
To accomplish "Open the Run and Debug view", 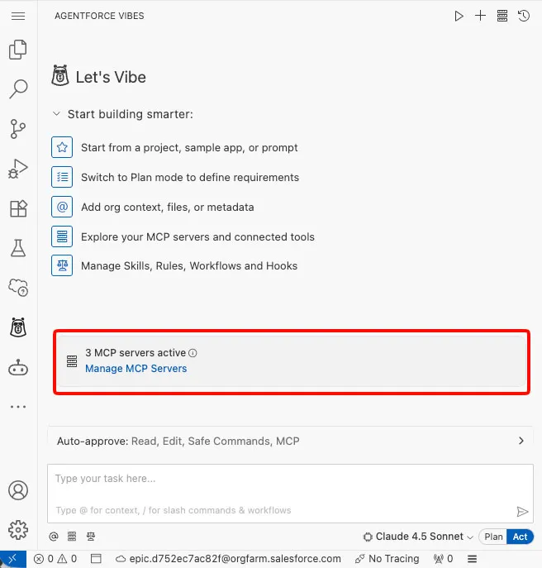I will pos(18,169).
